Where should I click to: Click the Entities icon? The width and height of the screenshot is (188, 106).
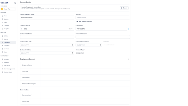click(x=2, y=36)
